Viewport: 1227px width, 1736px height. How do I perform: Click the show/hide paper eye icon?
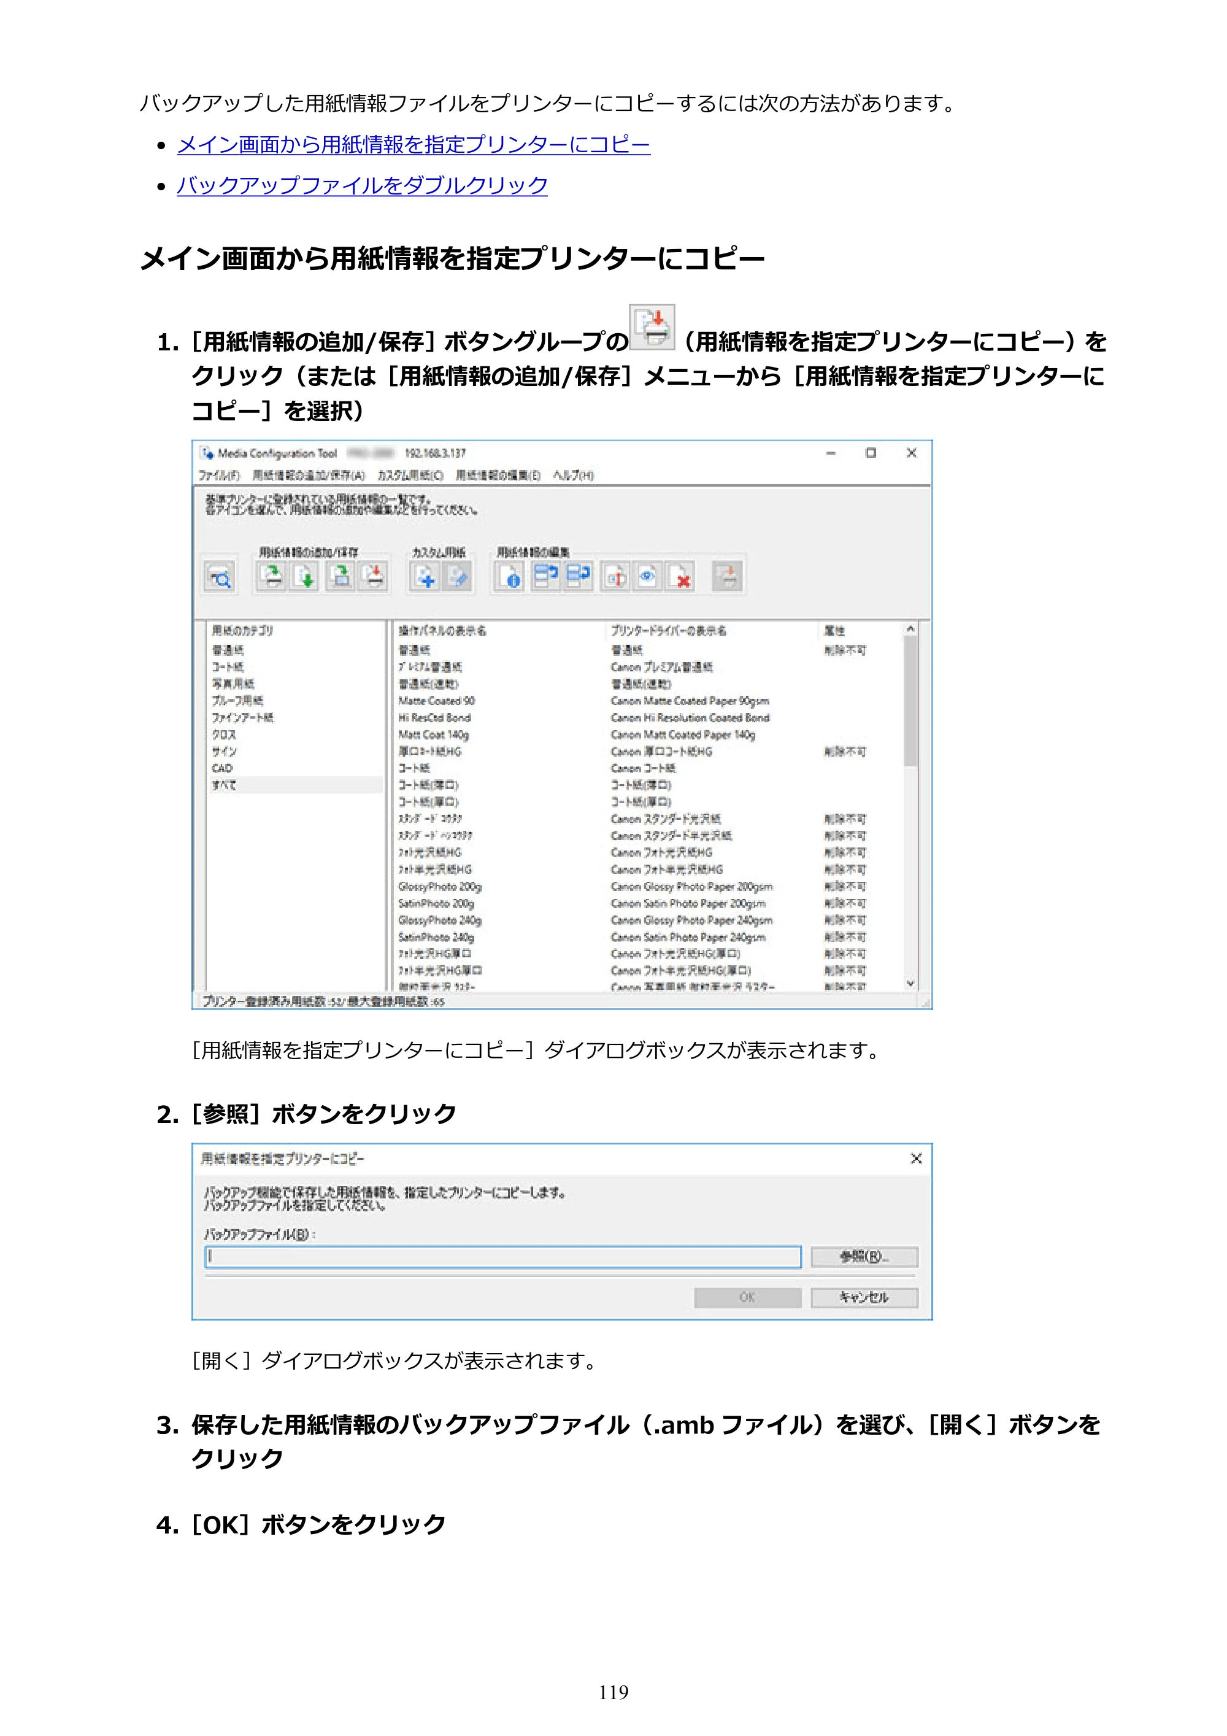pyautogui.click(x=647, y=577)
